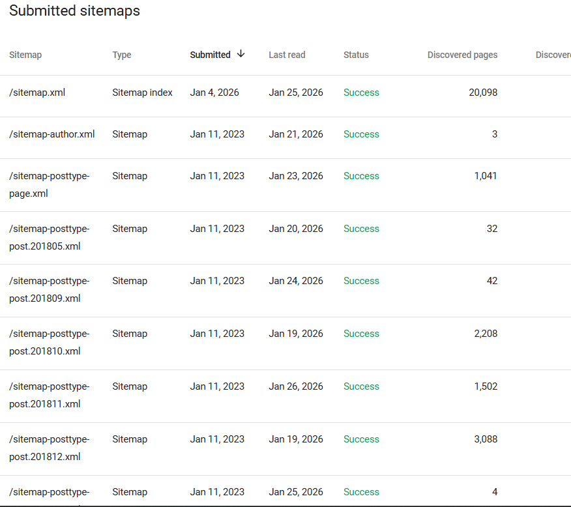Screen dimensions: 571x507
Task: Sort by the Sitemap column header
Action: 25,55
